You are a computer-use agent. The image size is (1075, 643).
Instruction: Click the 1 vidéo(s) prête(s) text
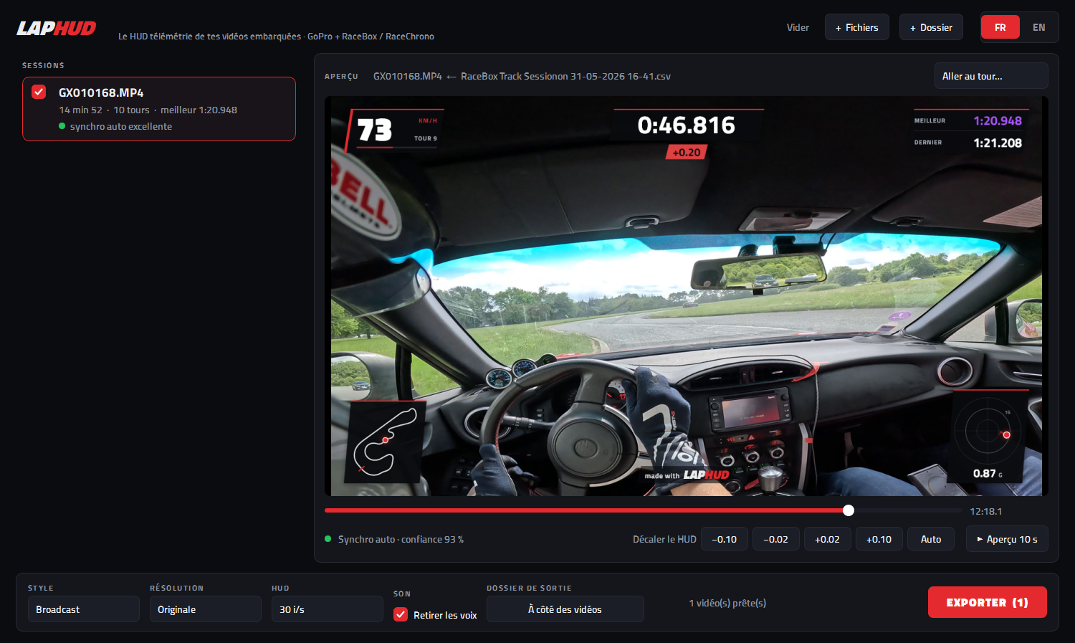pyautogui.click(x=727, y=603)
